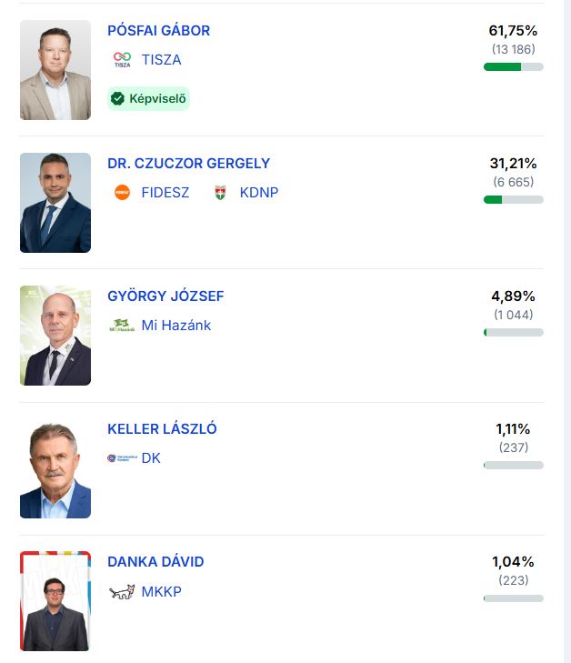Click the MKKP dog logo icon

pos(122,592)
